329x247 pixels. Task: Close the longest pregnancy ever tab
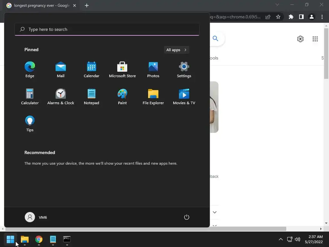click(x=75, y=5)
